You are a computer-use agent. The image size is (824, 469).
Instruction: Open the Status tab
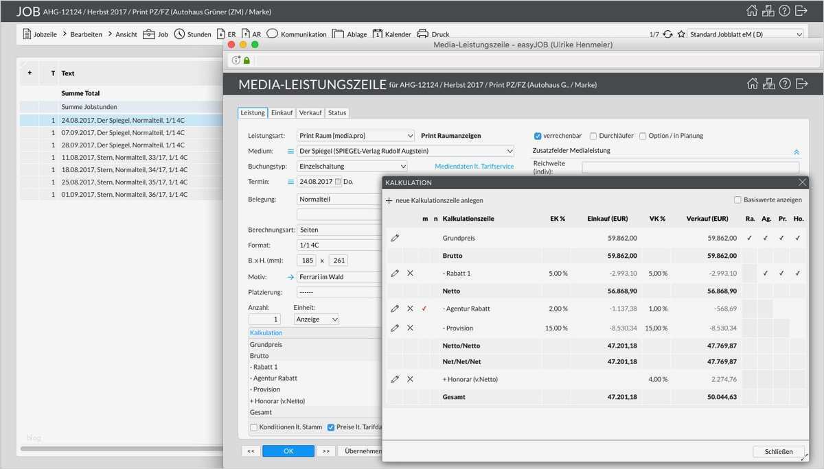(337, 112)
